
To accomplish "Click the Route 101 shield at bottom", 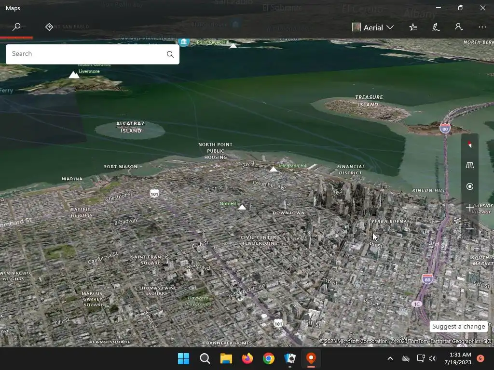I will [x=278, y=323].
